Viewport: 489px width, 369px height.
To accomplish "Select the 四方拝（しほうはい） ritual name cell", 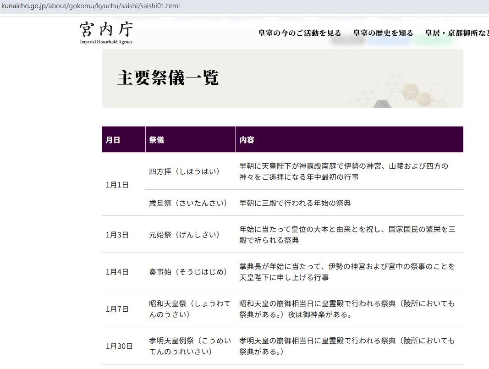I will tap(184, 171).
